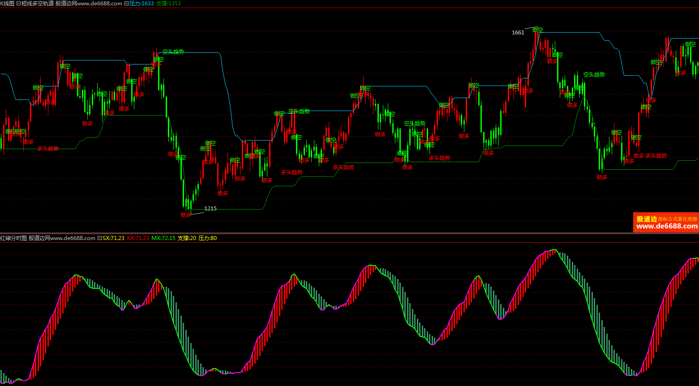This screenshot has height=386, width=699.
Task: Click 压力:80 in the lower panel header
Action: point(207,238)
